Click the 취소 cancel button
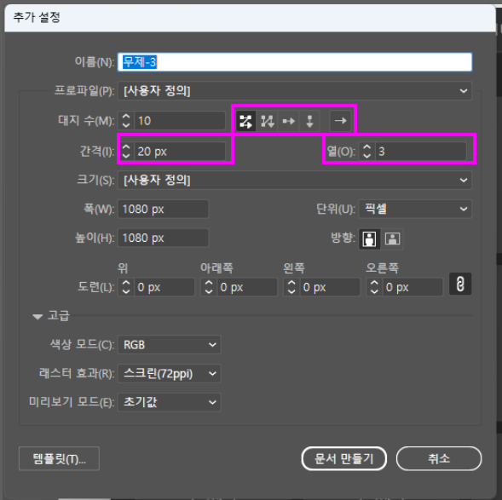This screenshot has height=500, width=502. (439, 459)
